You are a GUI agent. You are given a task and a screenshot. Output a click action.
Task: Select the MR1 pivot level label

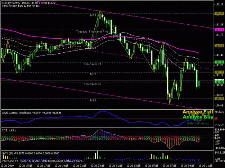coord(93,15)
